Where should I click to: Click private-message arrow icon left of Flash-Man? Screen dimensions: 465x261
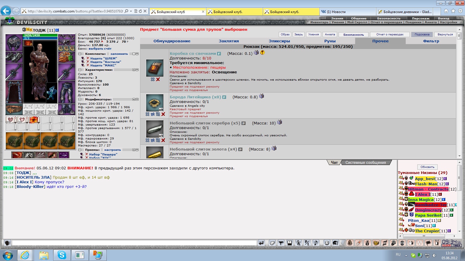click(401, 183)
